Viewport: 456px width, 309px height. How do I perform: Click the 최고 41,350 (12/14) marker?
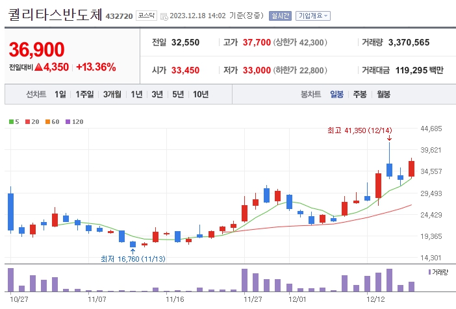pyautogui.click(x=359, y=130)
